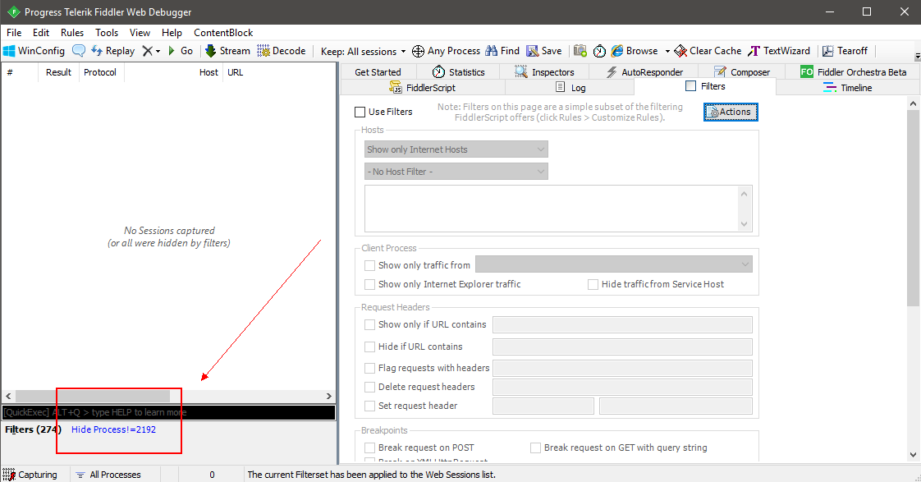Screen dimensions: 921x482
Task: Check Break request on POST
Action: [369, 448]
